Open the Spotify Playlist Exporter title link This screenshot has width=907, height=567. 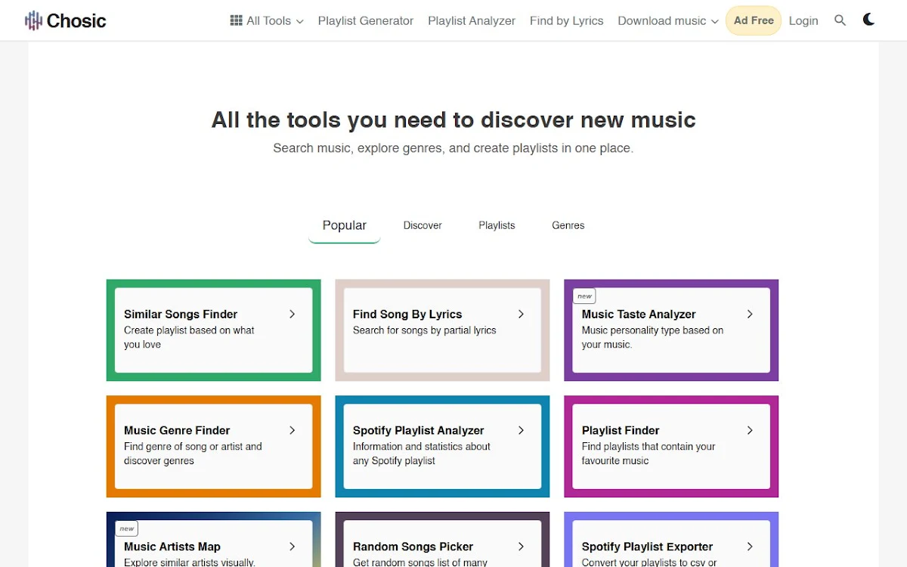[648, 547]
